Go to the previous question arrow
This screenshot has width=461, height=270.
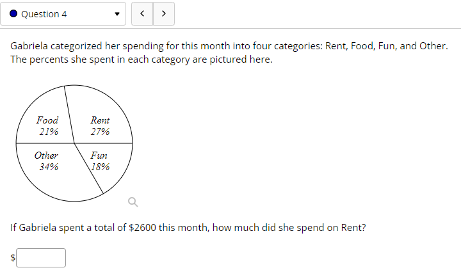tap(142, 14)
